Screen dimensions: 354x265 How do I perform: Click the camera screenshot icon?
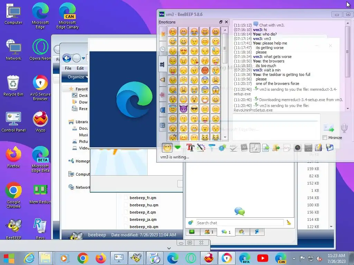tap(298, 148)
